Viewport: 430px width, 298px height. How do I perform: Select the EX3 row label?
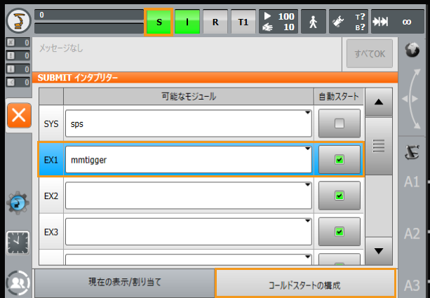click(x=51, y=233)
